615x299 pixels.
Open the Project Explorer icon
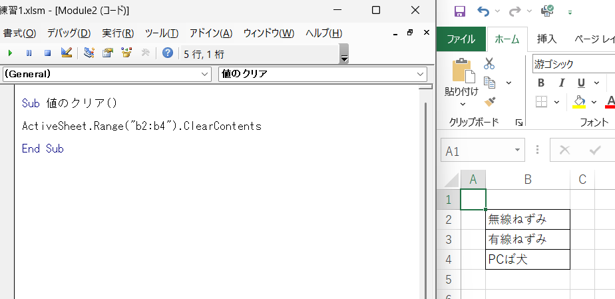click(x=89, y=53)
